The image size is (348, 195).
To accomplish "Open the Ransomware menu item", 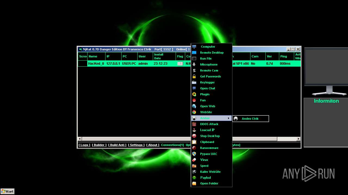I will point(212,148).
